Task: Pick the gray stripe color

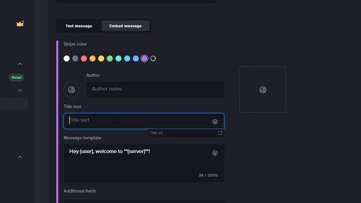Action: point(75,59)
